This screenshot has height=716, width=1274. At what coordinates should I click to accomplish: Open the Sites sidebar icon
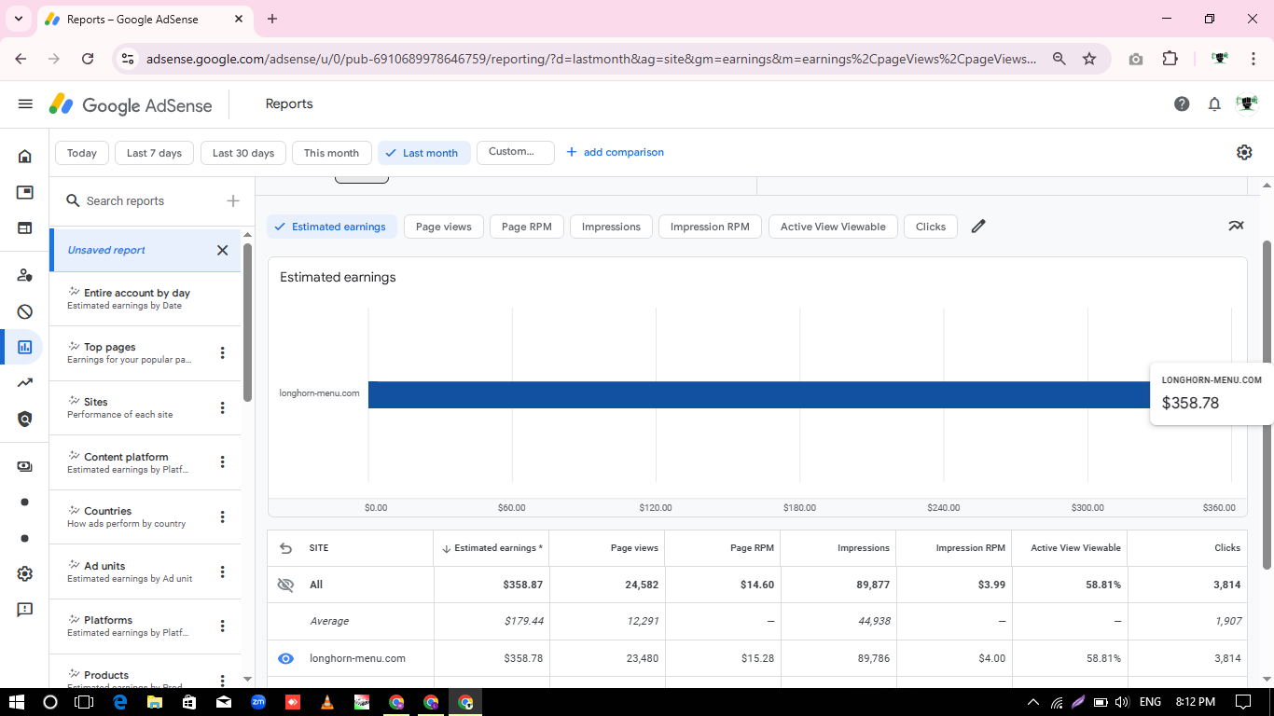pyautogui.click(x=25, y=227)
